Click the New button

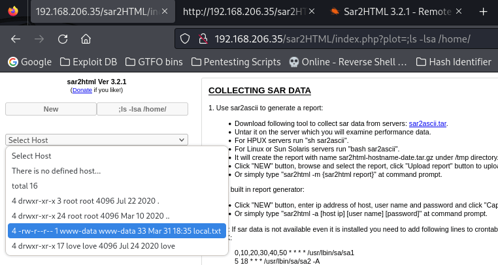tap(51, 109)
